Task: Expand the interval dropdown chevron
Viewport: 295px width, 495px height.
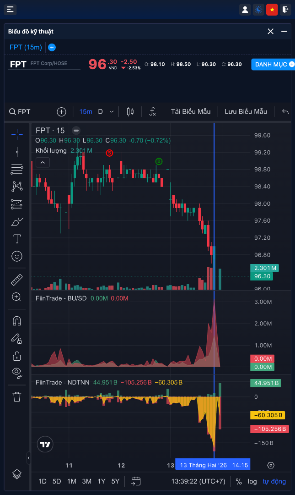Action: (112, 112)
